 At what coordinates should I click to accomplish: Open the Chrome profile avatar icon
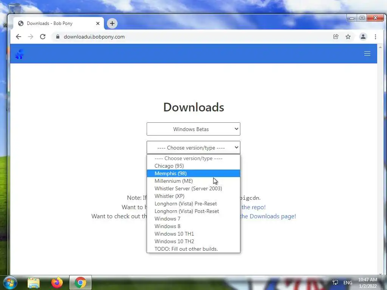coord(363,37)
